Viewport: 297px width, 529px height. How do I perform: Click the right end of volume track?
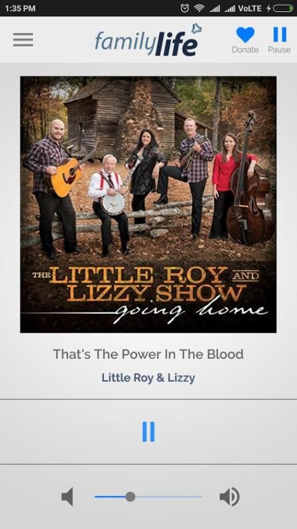coord(201,497)
